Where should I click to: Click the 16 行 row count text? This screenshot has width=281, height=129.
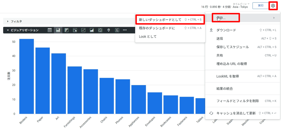point(205,7)
